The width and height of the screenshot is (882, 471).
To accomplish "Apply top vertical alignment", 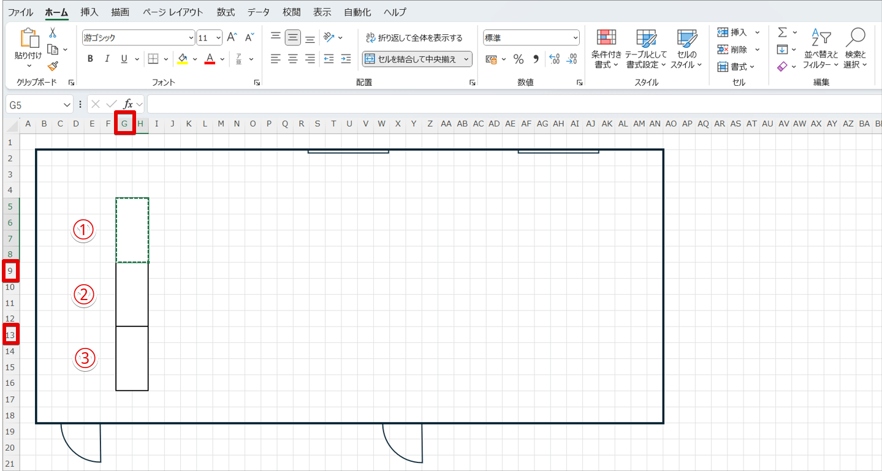I will coord(276,37).
